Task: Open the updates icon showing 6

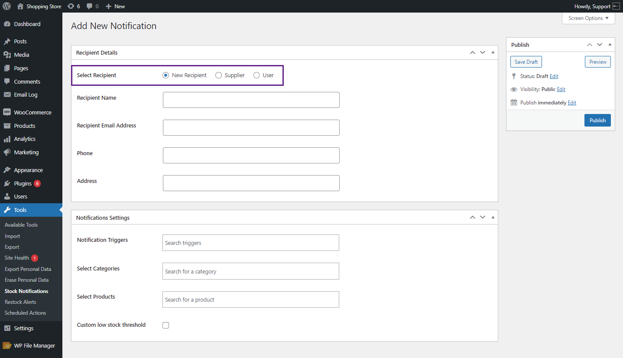Action: (71, 7)
